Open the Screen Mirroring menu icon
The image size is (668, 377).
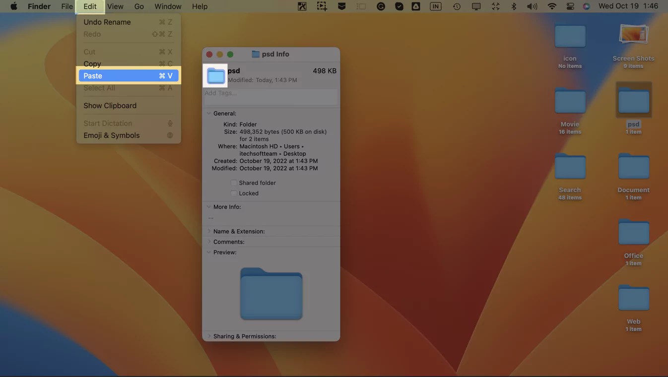pyautogui.click(x=476, y=6)
